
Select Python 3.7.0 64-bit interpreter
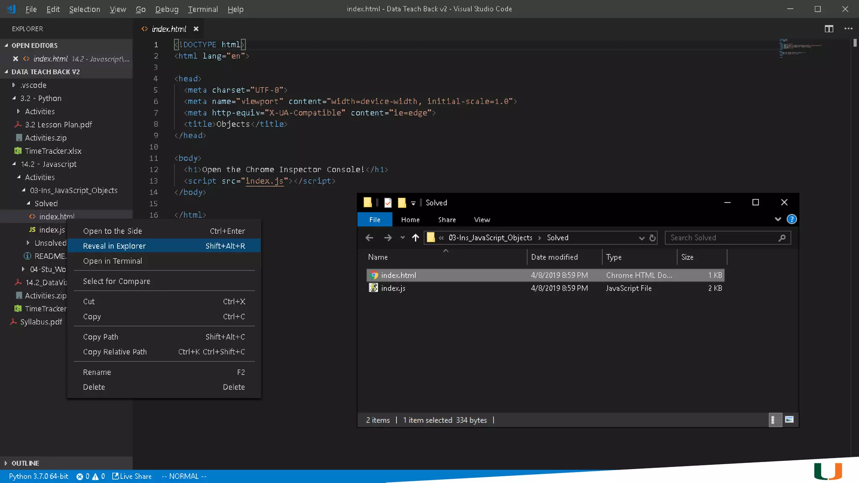[x=39, y=476]
